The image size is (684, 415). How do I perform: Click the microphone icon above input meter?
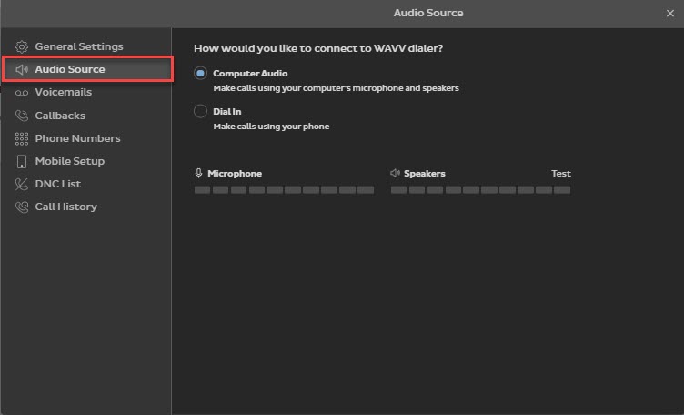point(198,173)
